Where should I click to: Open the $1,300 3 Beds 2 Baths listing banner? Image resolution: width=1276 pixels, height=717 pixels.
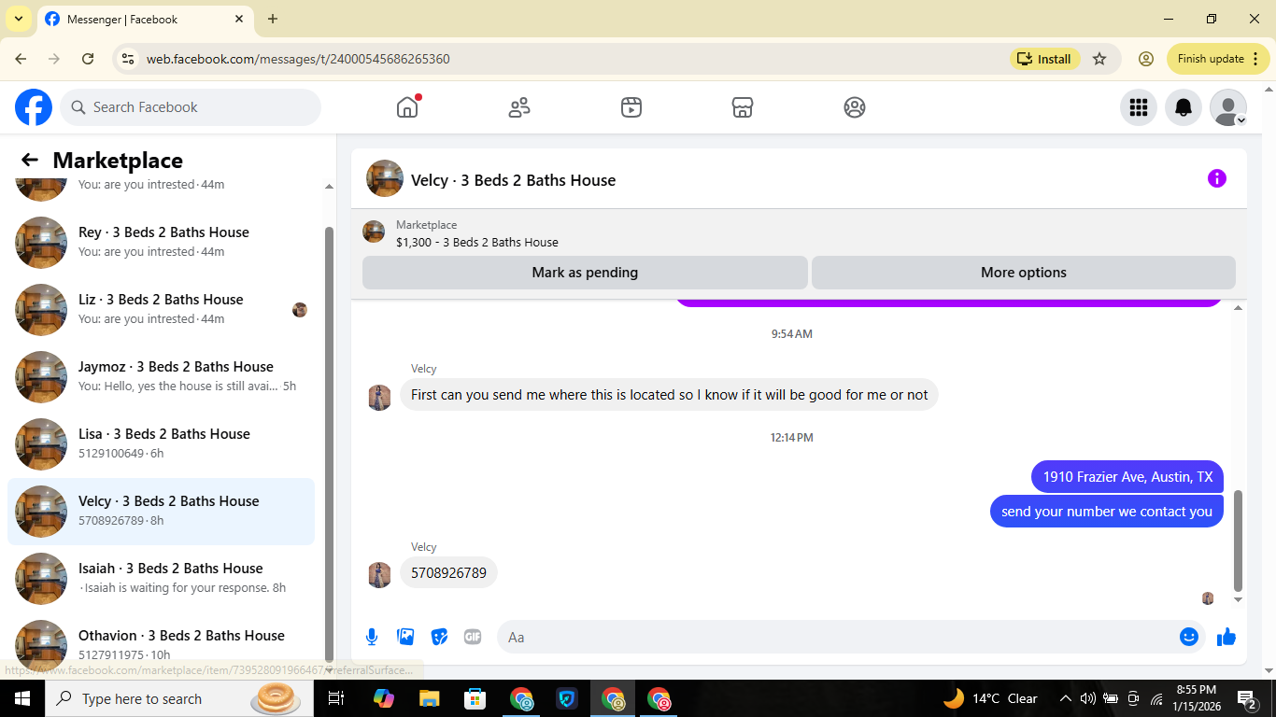pos(799,233)
